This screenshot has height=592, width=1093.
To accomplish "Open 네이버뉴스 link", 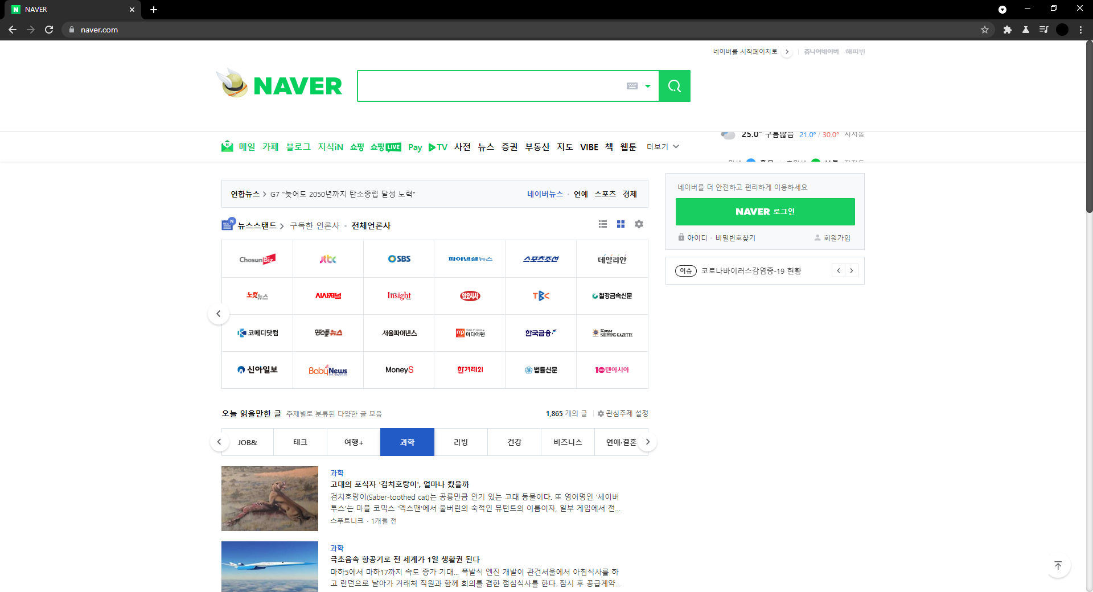I will (545, 194).
